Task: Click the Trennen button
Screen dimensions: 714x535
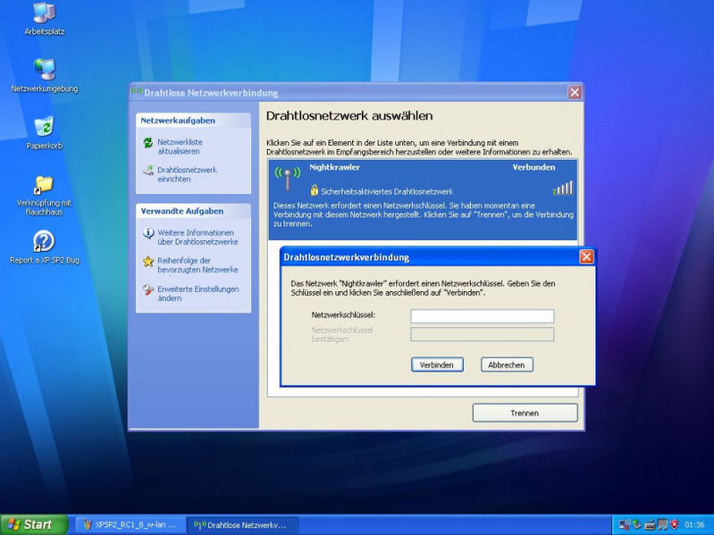Action: click(x=525, y=413)
